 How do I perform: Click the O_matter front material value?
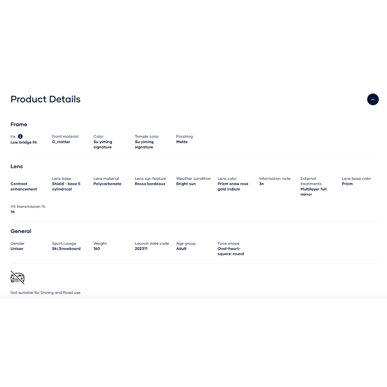click(x=61, y=142)
